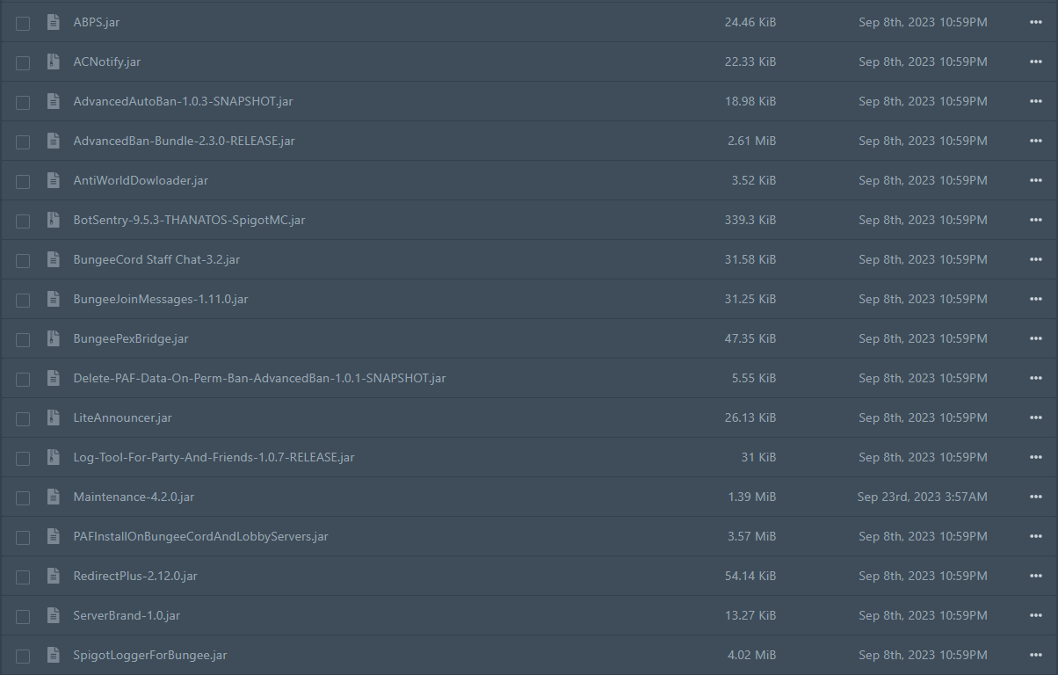Open the AntiWorldDowloader.jar file link
The height and width of the screenshot is (675, 1058).
point(140,180)
